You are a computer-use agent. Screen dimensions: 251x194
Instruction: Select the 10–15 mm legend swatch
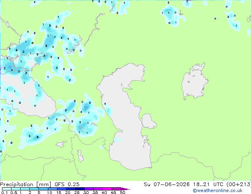point(52,189)
